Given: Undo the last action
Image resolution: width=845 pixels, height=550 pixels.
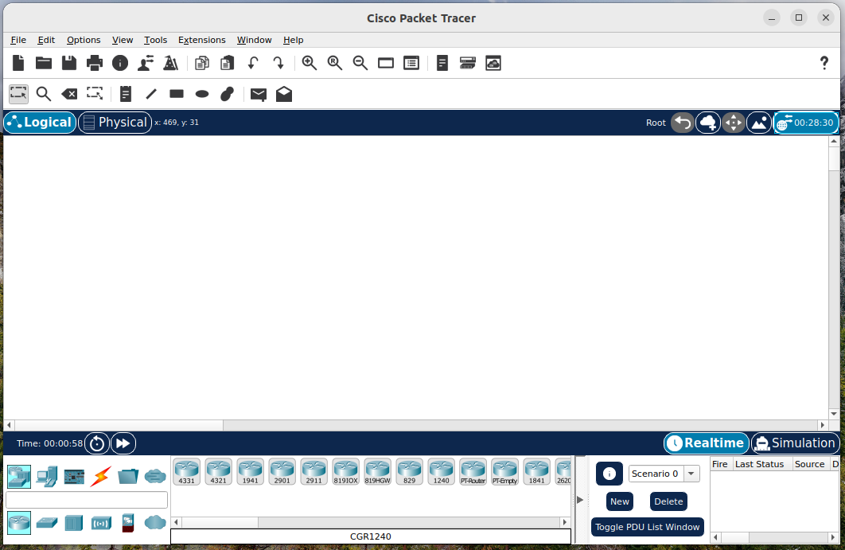Looking at the screenshot, I should click(x=253, y=63).
